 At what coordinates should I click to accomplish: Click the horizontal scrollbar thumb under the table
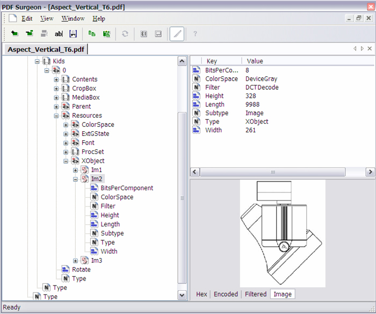click(273, 172)
